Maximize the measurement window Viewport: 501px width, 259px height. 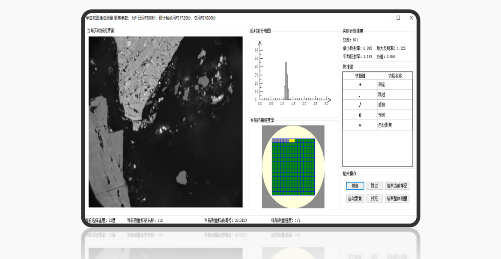click(x=398, y=18)
